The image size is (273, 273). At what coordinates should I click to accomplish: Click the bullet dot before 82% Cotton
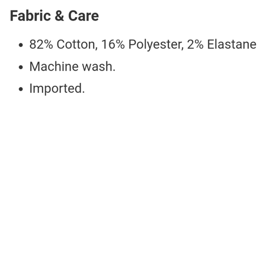(x=21, y=45)
